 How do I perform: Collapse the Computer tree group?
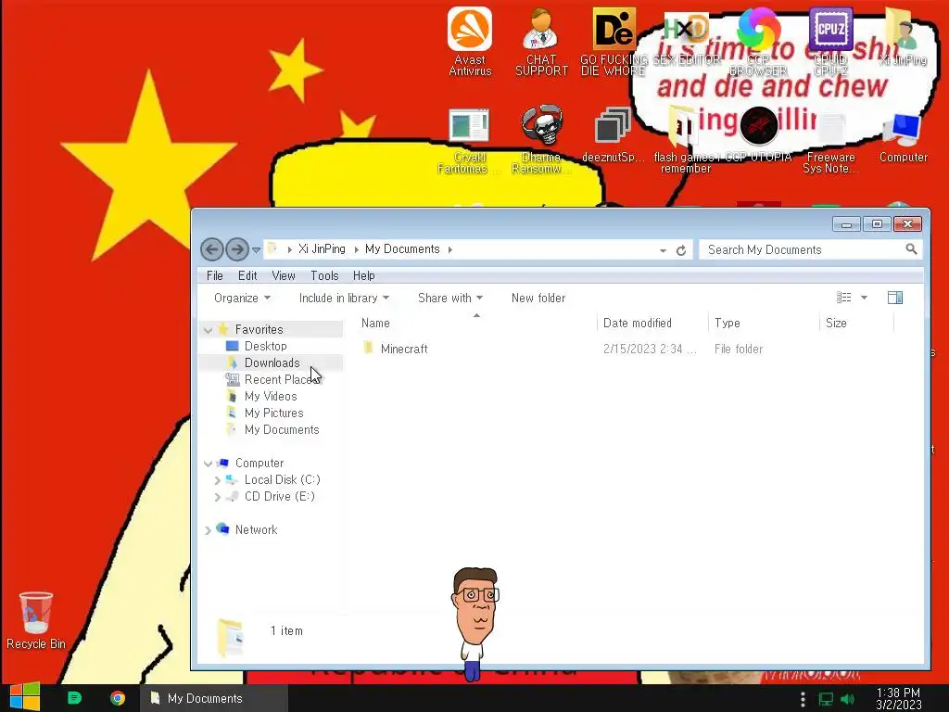[x=208, y=464]
